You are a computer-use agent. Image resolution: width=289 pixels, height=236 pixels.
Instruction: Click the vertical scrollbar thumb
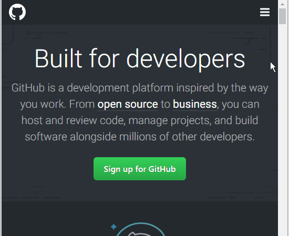(x=282, y=16)
